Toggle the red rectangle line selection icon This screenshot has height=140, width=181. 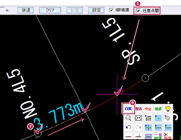tap(148, 136)
